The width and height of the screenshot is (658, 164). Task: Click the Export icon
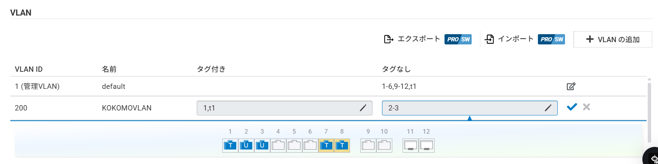click(x=388, y=39)
